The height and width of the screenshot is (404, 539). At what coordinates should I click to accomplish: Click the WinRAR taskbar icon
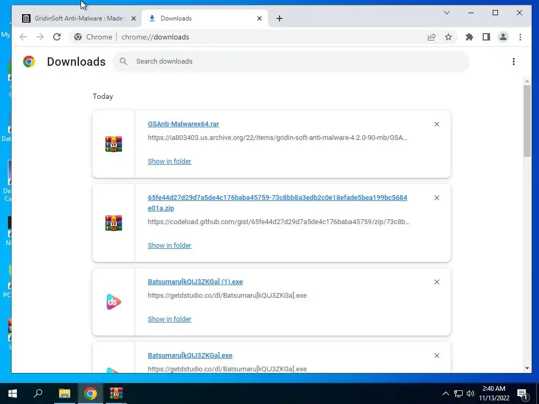pyautogui.click(x=116, y=393)
